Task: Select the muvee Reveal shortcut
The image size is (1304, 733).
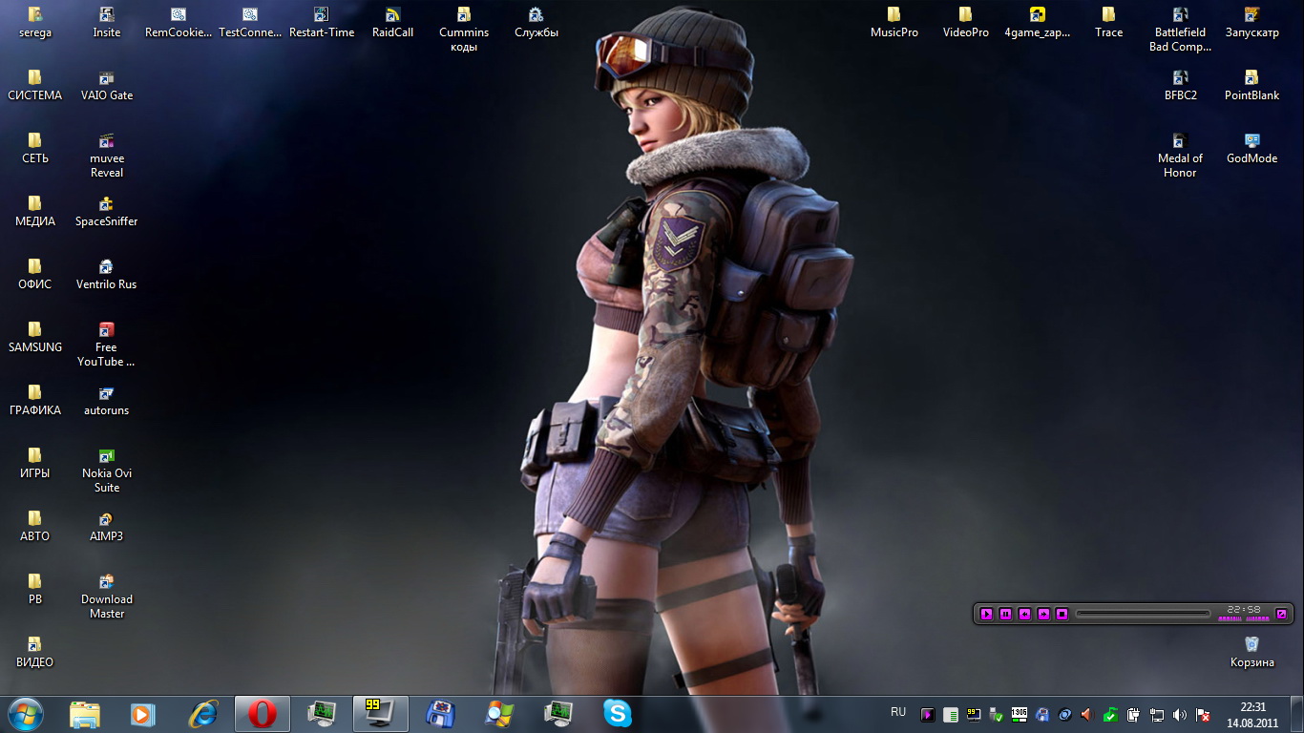Action: (107, 156)
